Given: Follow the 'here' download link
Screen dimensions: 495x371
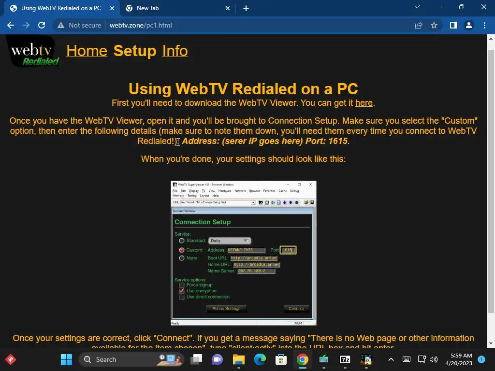Looking at the screenshot, I should pyautogui.click(x=364, y=103).
